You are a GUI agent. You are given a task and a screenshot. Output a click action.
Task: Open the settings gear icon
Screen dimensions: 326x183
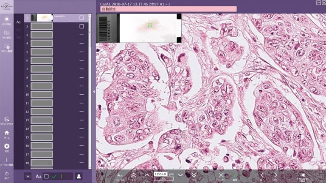pos(6,147)
